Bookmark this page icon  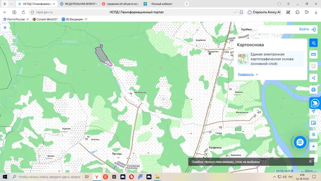pos(241,12)
